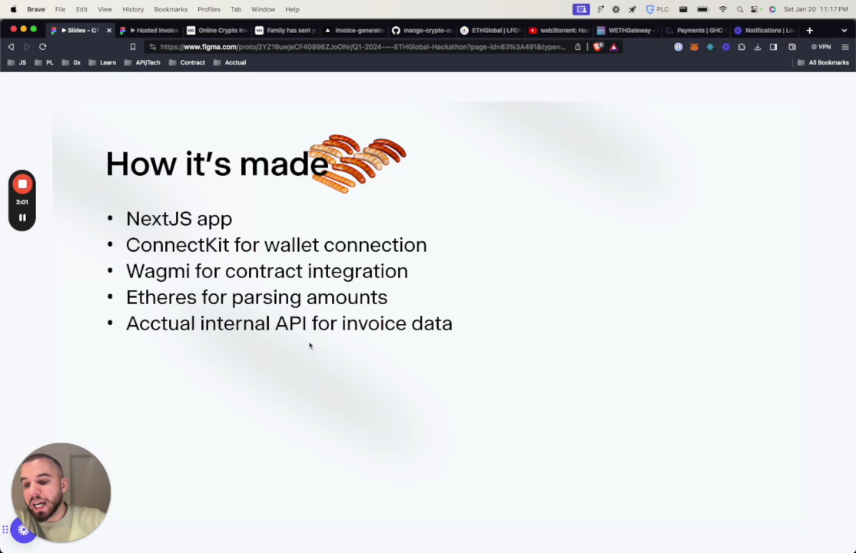Image resolution: width=856 pixels, height=553 pixels.
Task: Open the Wi-Fi status menu
Action: pyautogui.click(x=723, y=9)
